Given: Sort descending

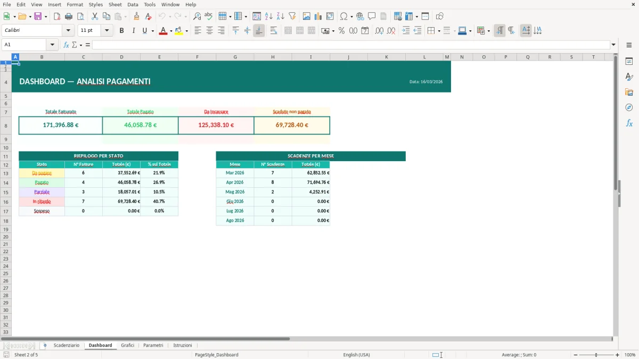Looking at the screenshot, I should pyautogui.click(x=280, y=16).
